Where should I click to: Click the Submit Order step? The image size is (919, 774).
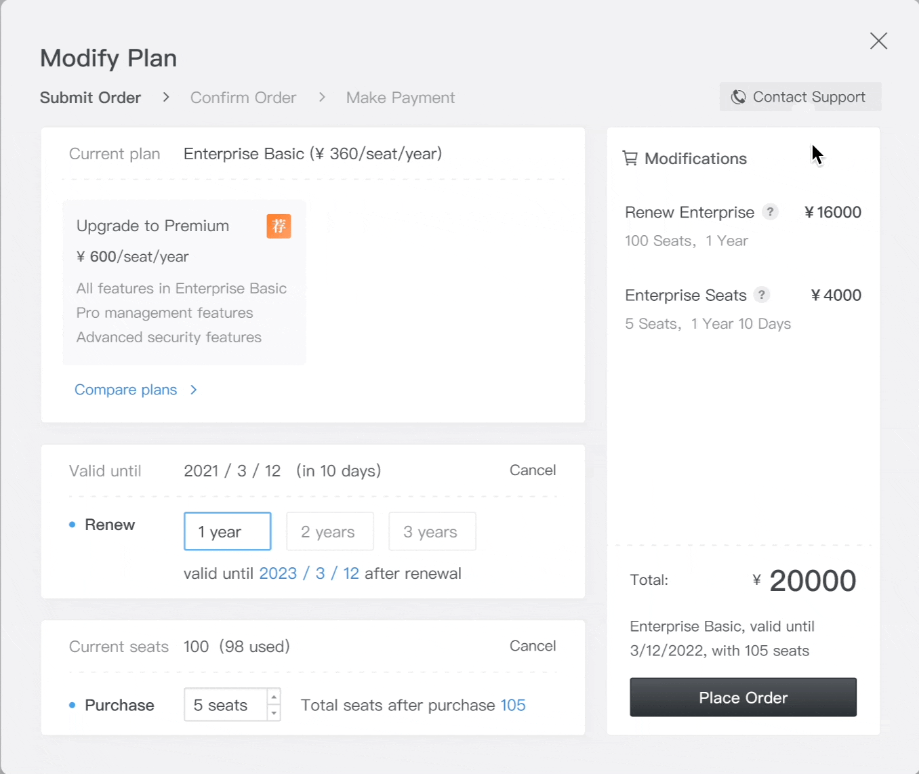pyautogui.click(x=90, y=98)
